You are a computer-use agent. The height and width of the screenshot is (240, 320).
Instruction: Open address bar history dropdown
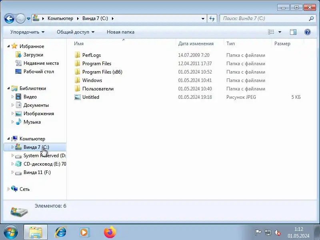203,18
